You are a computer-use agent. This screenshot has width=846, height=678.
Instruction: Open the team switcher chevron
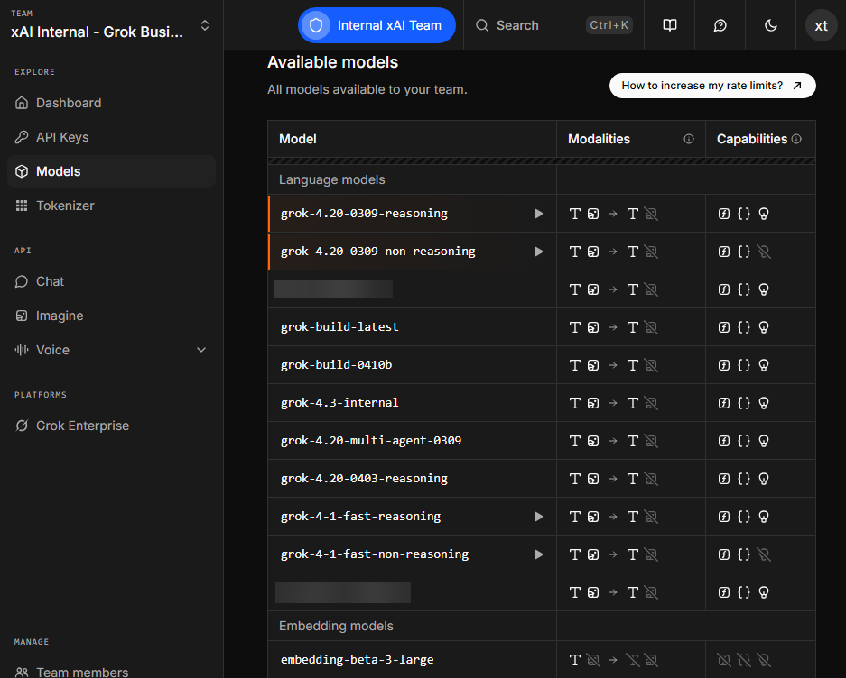(205, 25)
